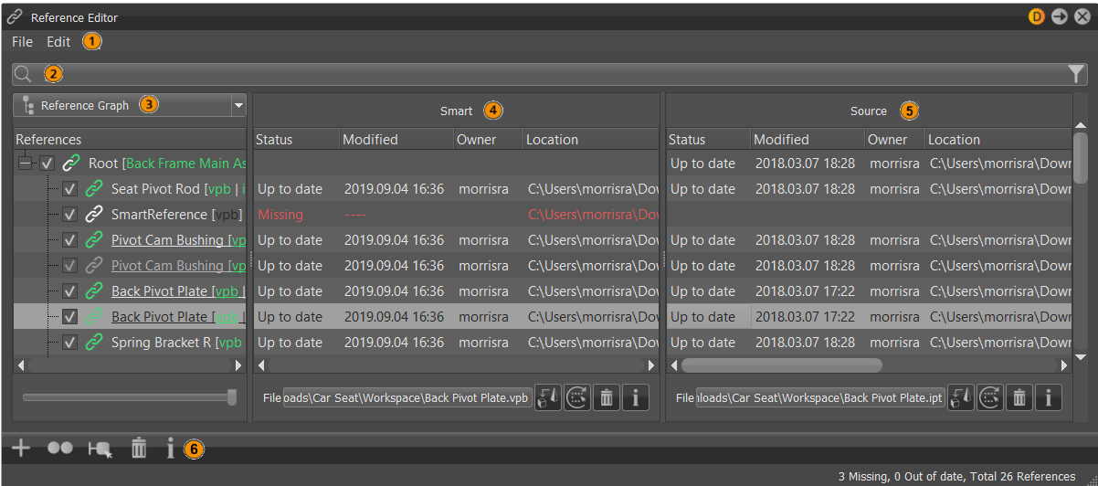The height and width of the screenshot is (486, 1098).
Task: Click the Smart file info icon
Action: point(636,398)
